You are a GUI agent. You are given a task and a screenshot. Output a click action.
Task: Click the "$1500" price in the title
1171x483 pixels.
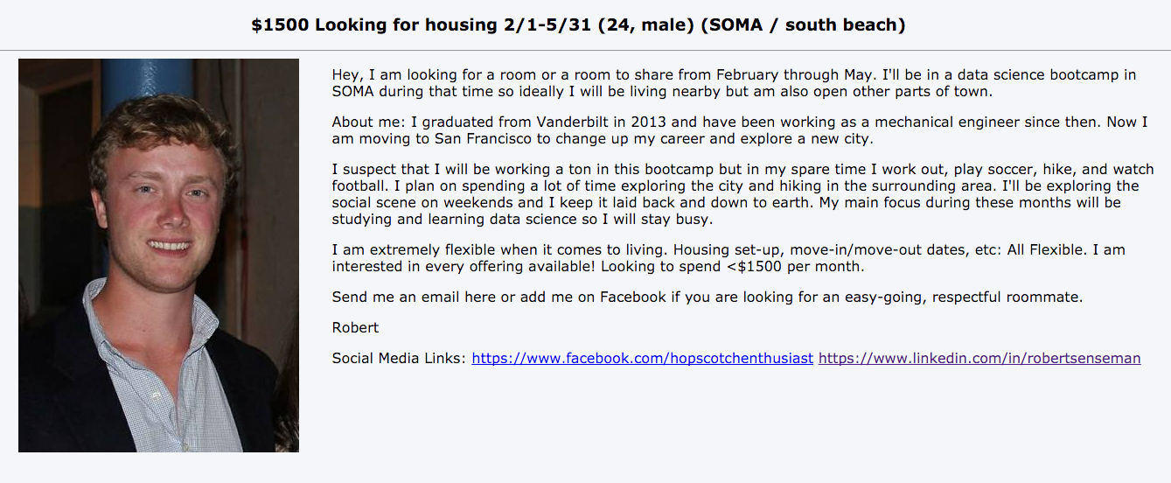(x=280, y=24)
